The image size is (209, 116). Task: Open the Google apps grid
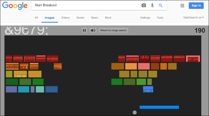click(182, 5)
